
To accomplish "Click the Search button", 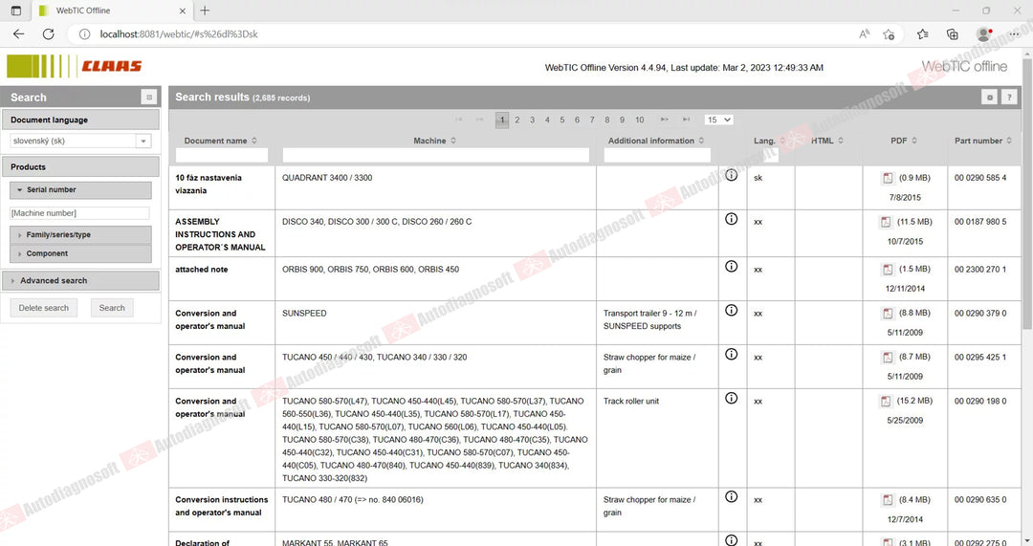I will click(x=112, y=308).
